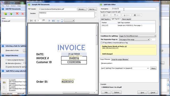Switch to Split Tag list 1 tab
The width and height of the screenshot is (170, 96).
tap(105, 19)
